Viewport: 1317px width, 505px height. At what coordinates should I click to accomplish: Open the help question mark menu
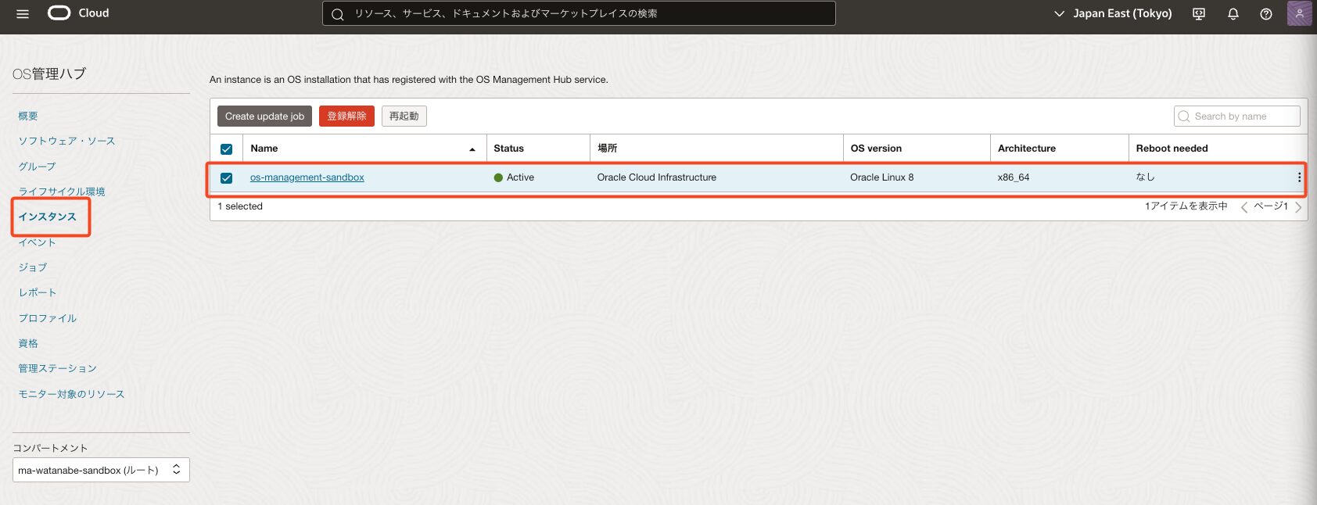tap(1266, 13)
